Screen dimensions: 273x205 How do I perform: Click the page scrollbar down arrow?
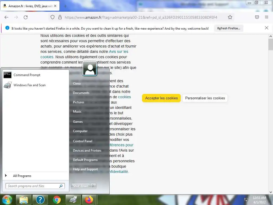coord(271,192)
